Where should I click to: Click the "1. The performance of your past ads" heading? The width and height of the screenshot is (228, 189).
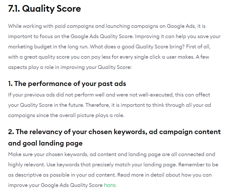coord(67,84)
